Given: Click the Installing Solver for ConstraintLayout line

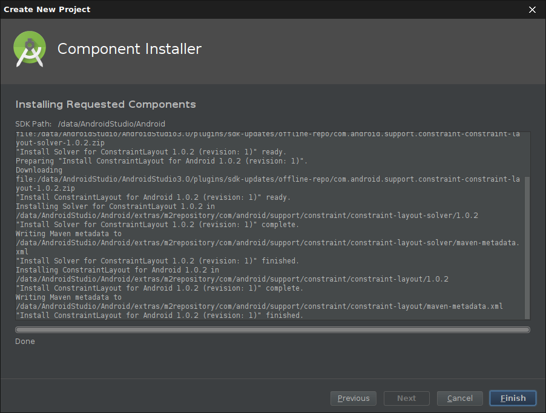Looking at the screenshot, I should click(114, 206).
